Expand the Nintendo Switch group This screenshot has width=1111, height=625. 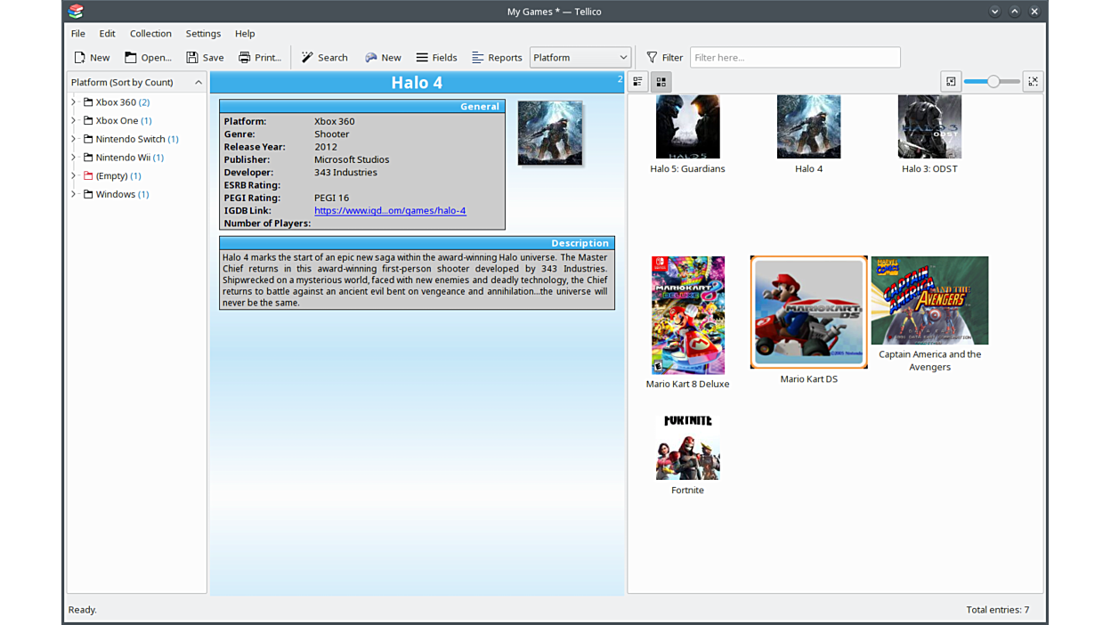click(74, 139)
